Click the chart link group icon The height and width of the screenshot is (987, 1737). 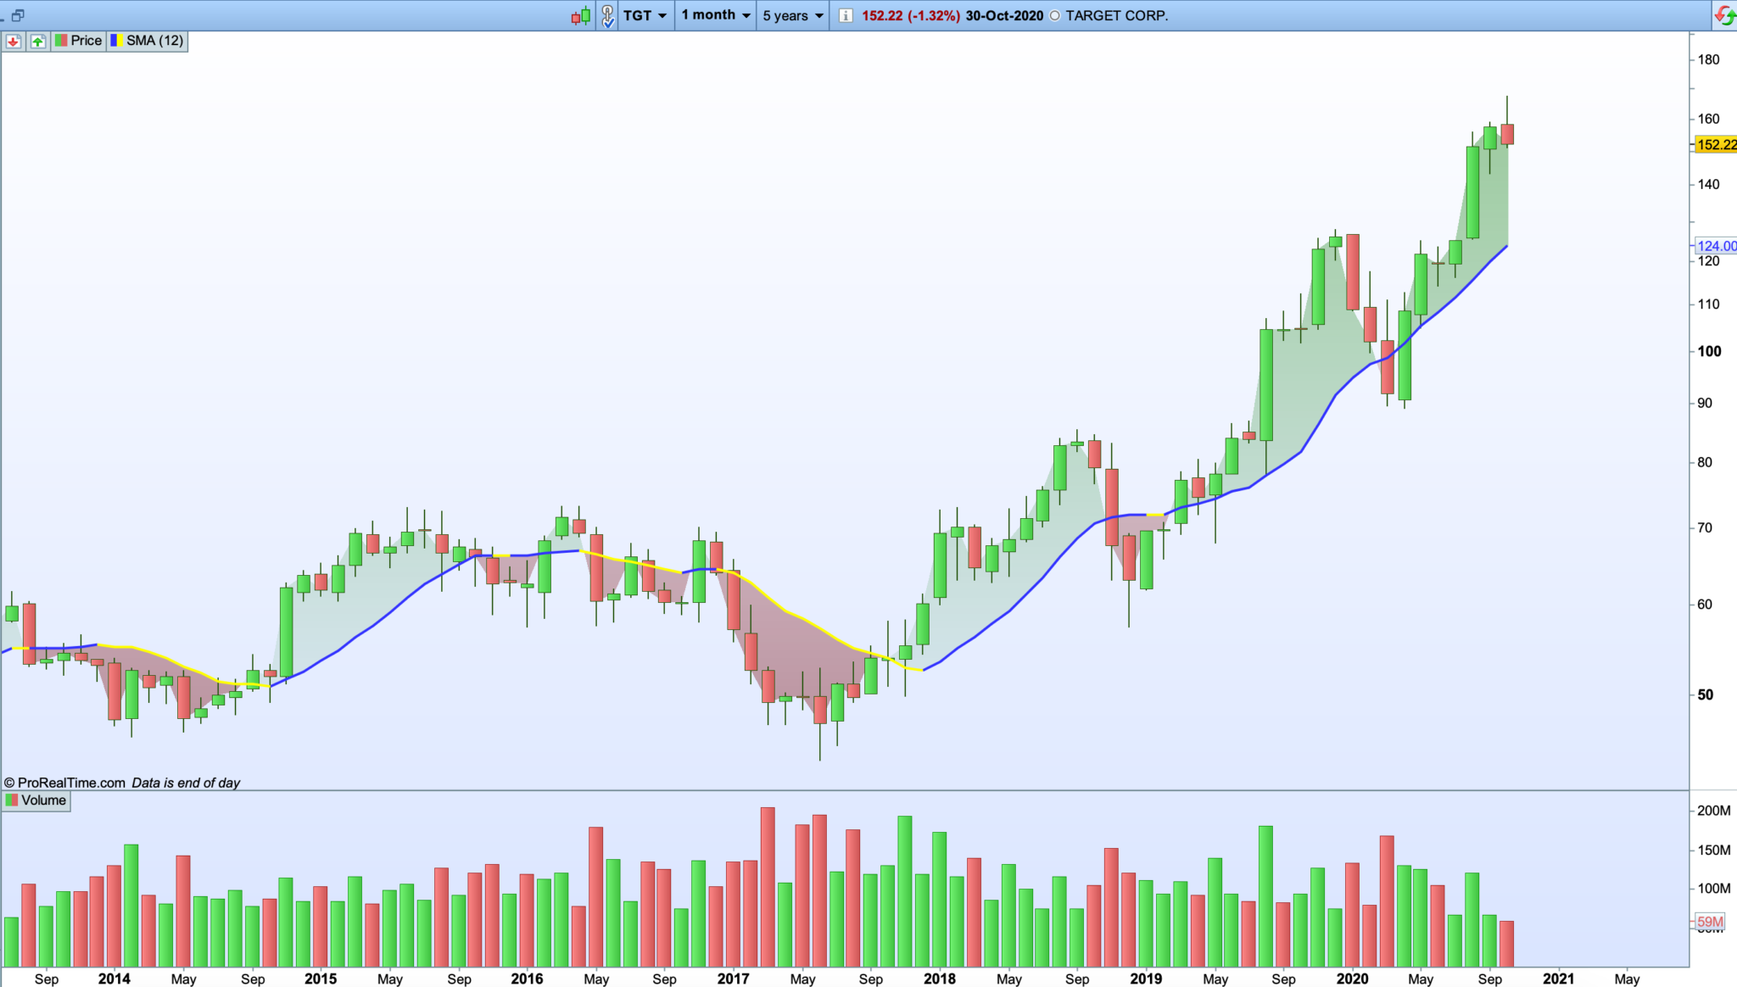point(607,15)
